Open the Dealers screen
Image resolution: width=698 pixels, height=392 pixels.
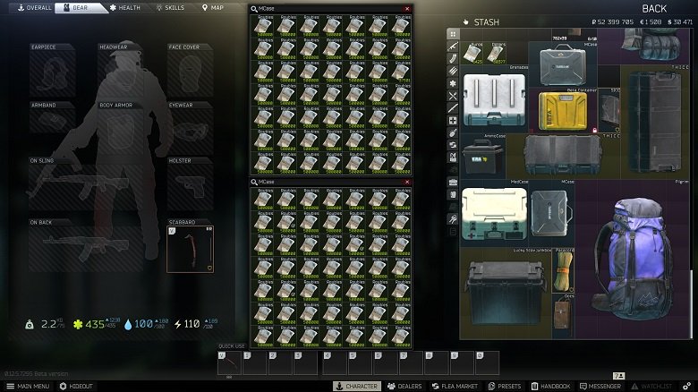pos(404,387)
